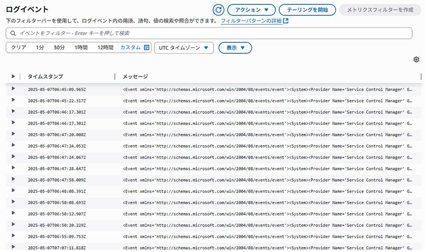Expand the log event at 06:45:09.965Z
The width and height of the screenshot is (425, 252).
(13, 88)
